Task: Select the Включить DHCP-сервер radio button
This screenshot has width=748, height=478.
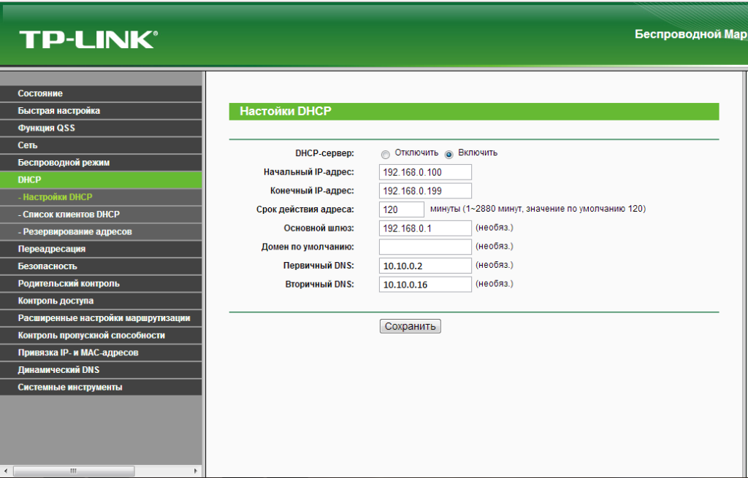Action: point(449,154)
